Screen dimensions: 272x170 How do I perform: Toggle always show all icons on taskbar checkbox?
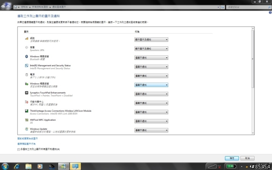click(x=19, y=149)
